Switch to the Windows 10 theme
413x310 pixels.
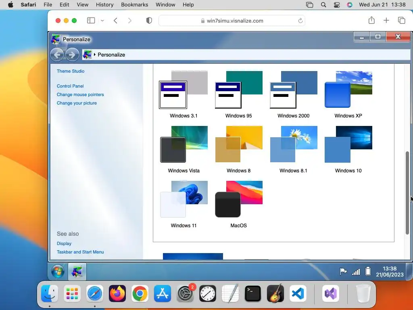click(348, 144)
